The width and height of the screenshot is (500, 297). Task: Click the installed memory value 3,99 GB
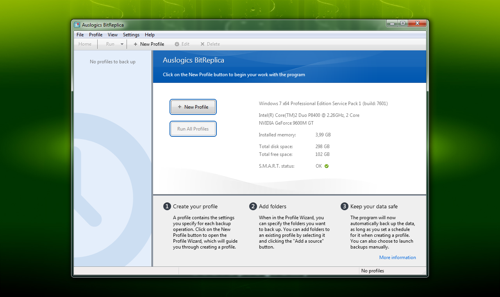coord(323,135)
